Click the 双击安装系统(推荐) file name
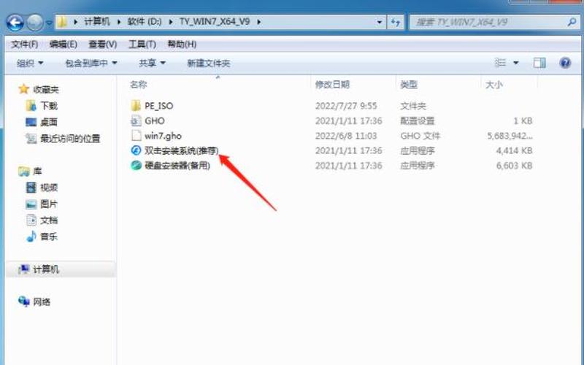Screen dimensions: 584x365 (x=181, y=150)
